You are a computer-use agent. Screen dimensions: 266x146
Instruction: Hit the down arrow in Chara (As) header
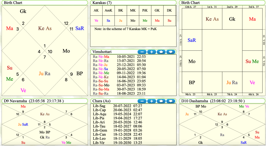click(x=171, y=101)
